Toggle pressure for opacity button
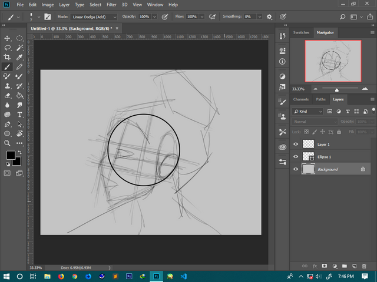 click(165, 17)
